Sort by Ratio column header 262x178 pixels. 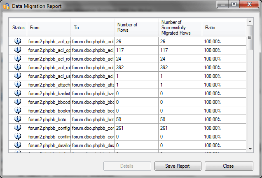point(224,28)
